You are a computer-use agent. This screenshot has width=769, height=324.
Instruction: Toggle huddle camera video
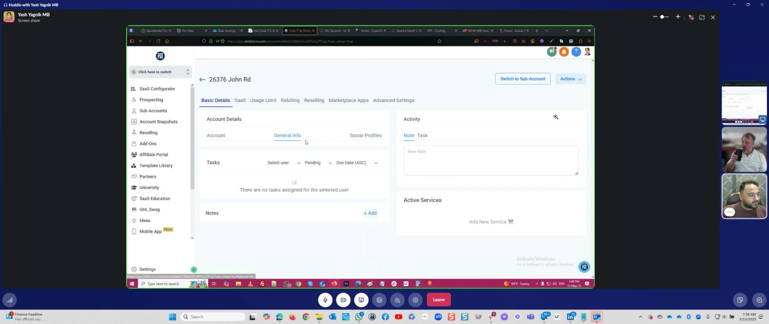[x=343, y=300]
